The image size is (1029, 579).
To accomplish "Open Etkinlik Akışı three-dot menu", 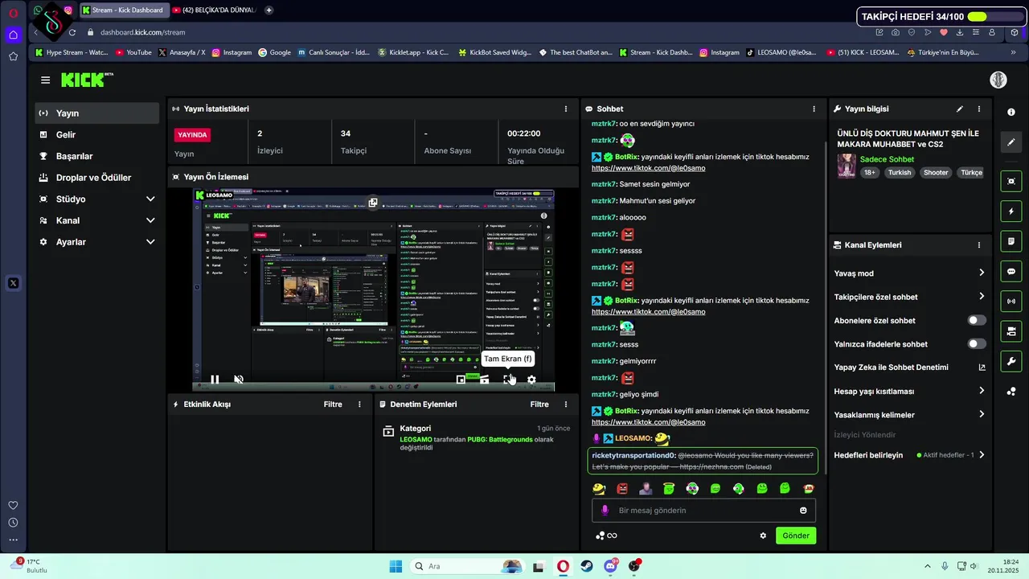I will click(359, 404).
